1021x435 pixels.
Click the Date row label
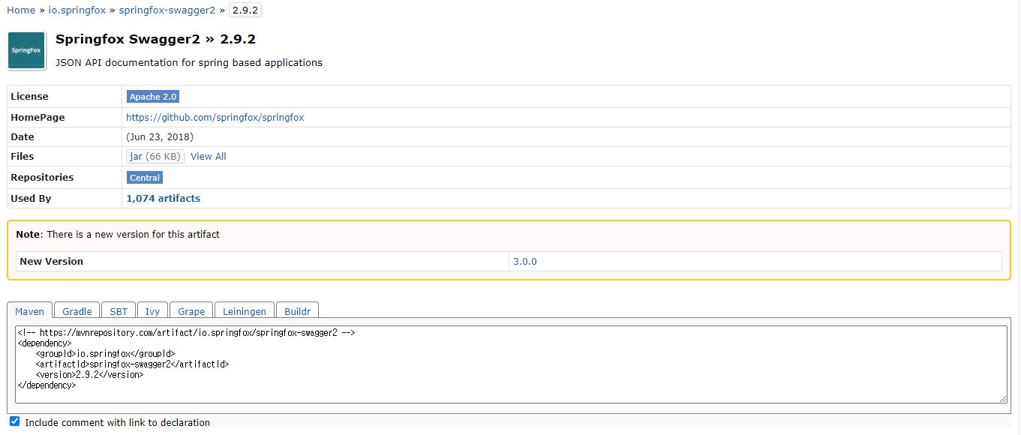[23, 137]
